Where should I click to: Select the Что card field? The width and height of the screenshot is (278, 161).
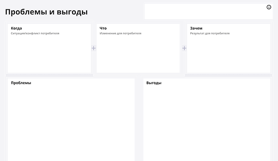coord(138,48)
